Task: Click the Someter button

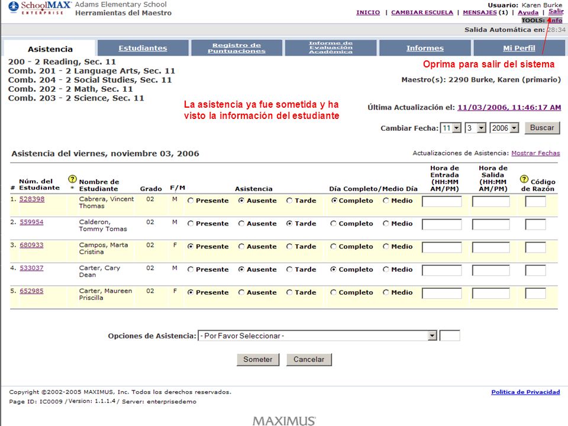Action: (x=257, y=359)
